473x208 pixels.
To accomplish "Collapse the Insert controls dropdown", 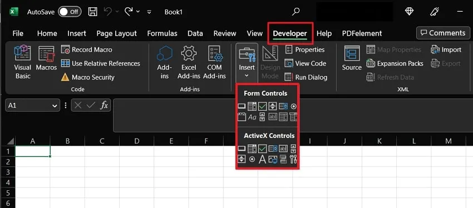I will tap(247, 63).
